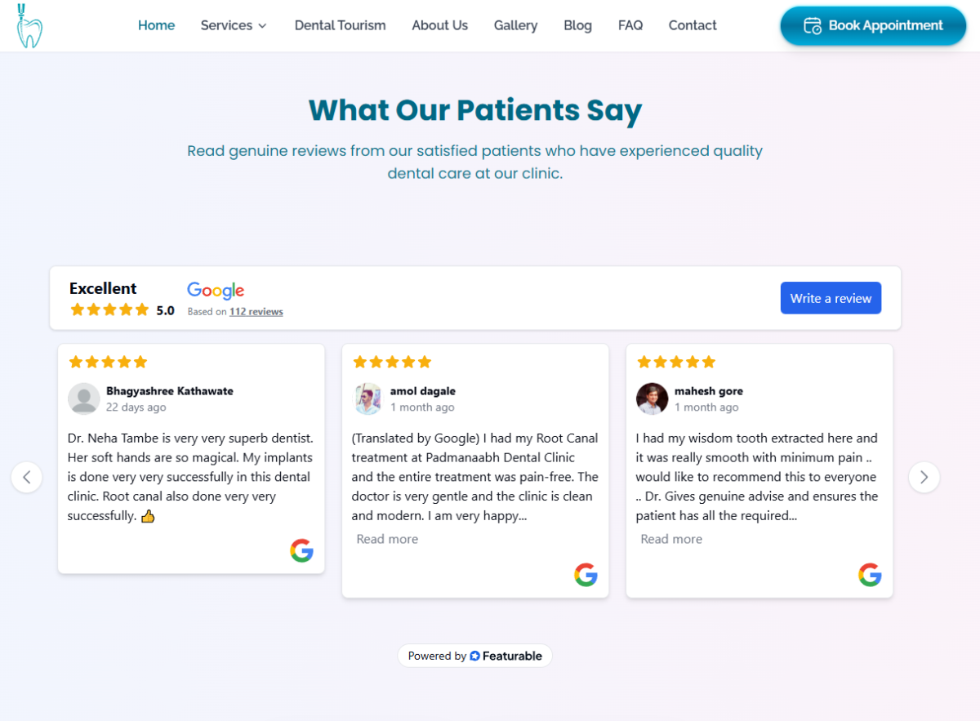Click mahesh gore's profile picture

click(652, 398)
